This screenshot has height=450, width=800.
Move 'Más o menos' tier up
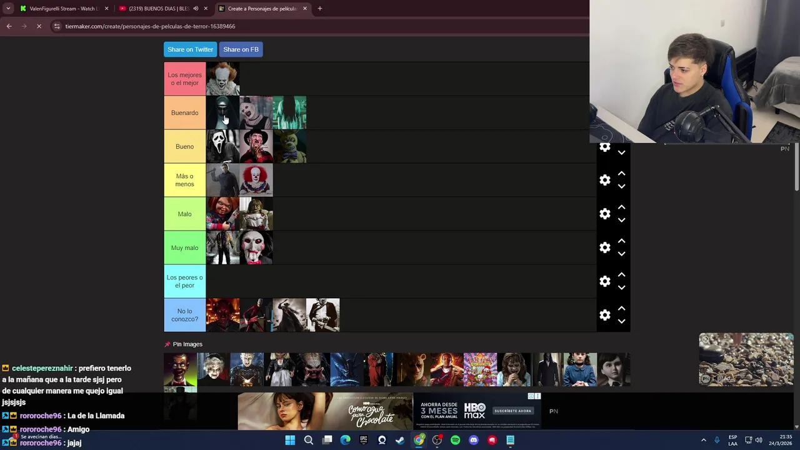621,174
